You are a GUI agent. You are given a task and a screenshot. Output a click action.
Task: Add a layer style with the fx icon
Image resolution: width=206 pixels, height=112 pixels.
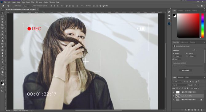[186, 110]
